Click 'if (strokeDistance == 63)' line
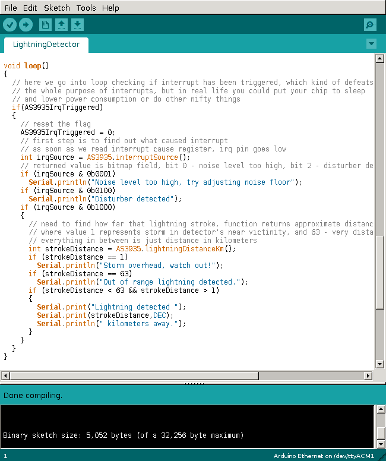The image size is (386, 461). (x=80, y=274)
